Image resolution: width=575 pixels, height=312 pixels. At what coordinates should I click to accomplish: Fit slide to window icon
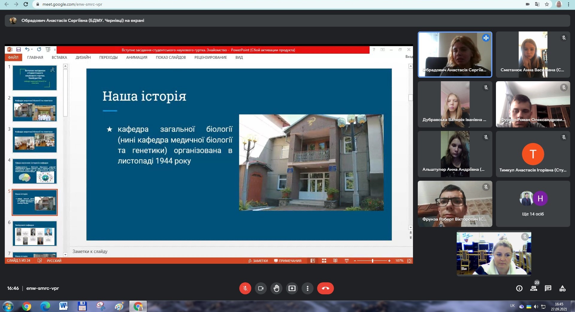[409, 261]
